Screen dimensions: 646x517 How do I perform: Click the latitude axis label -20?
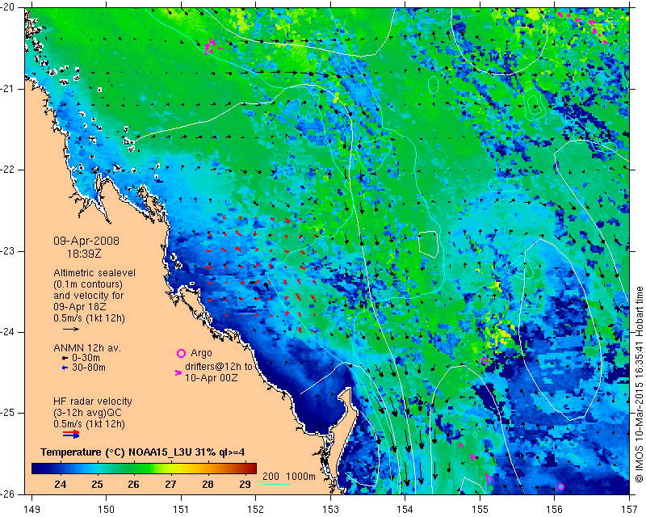coord(7,8)
